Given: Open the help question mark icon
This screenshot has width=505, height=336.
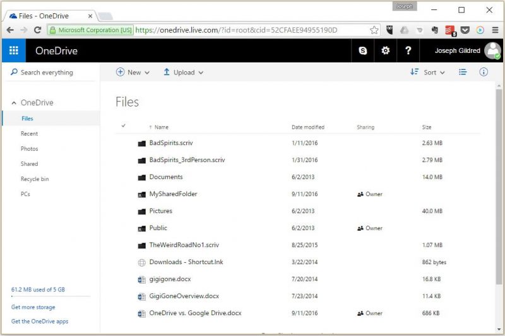Looking at the screenshot, I should click(x=408, y=50).
